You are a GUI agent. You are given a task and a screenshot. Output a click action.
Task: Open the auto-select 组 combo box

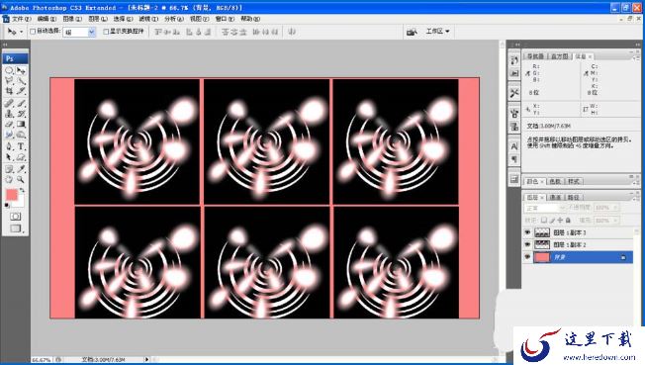79,32
